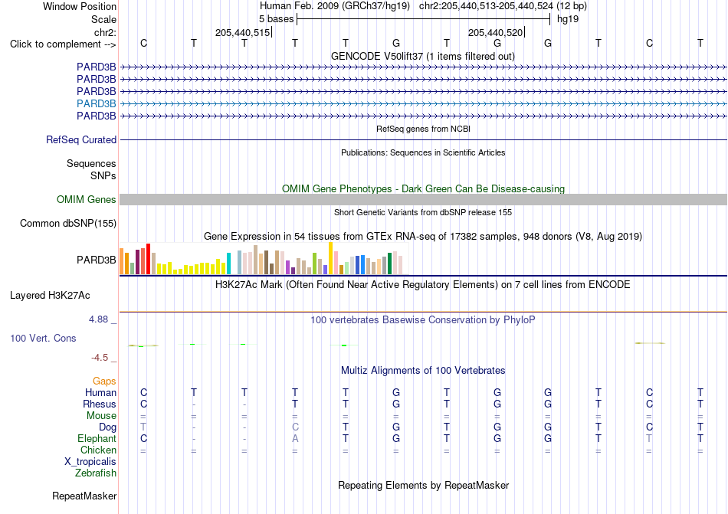The image size is (728, 514).
Task: Select the X_tropicalis alignment row label
Action: (x=90, y=462)
